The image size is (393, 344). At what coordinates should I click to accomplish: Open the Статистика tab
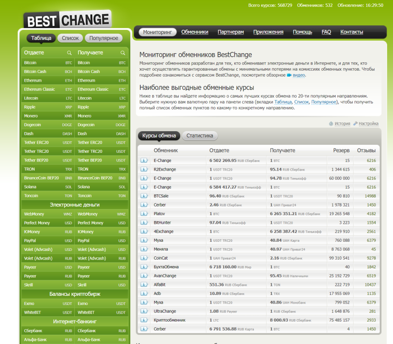pyautogui.click(x=199, y=136)
